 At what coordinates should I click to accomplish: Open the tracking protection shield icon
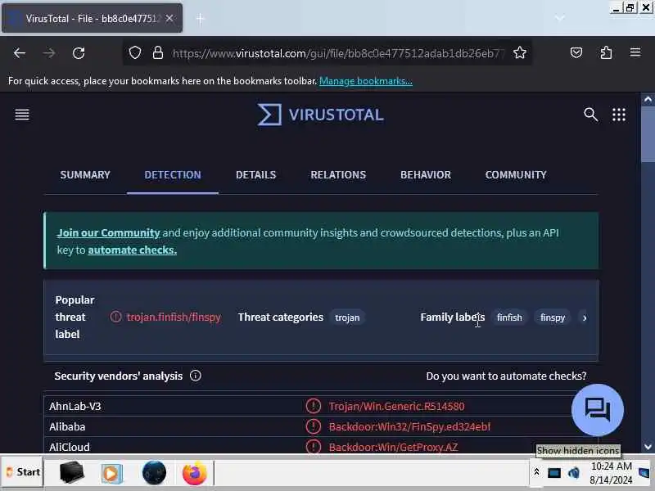click(x=135, y=52)
